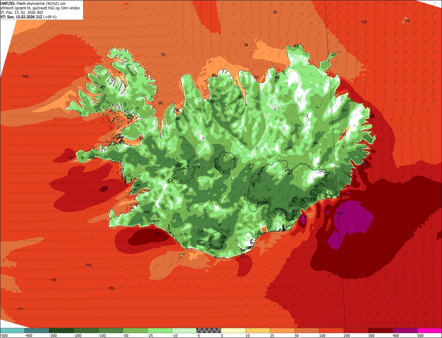Image resolution: width=442 pixels, height=338 pixels.
Task: Click the '-88' value on the west coast
Action: (138, 185)
